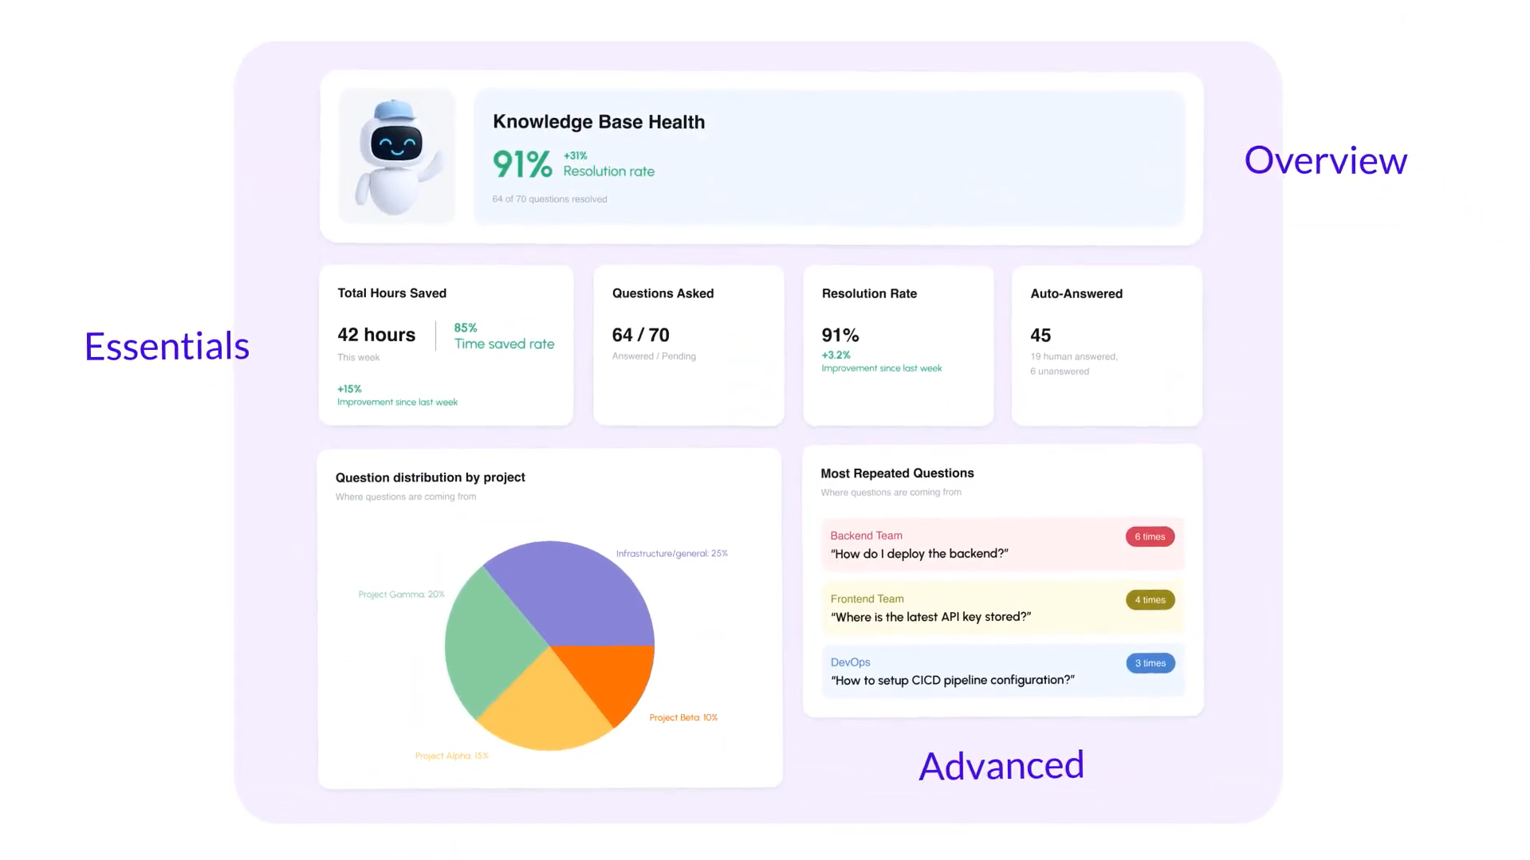Click the Knowledge Base Health 91% figure
This screenshot has height=860, width=1530.
coord(522,165)
